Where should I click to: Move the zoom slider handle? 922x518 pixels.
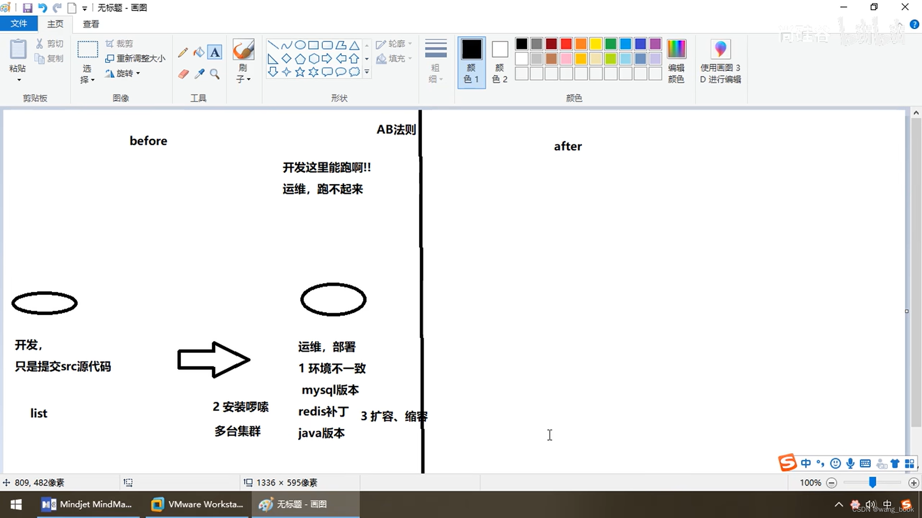click(873, 483)
